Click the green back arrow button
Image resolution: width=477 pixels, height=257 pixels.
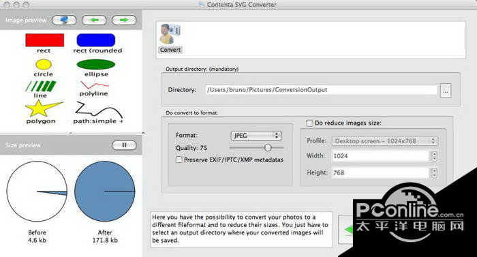point(346,230)
